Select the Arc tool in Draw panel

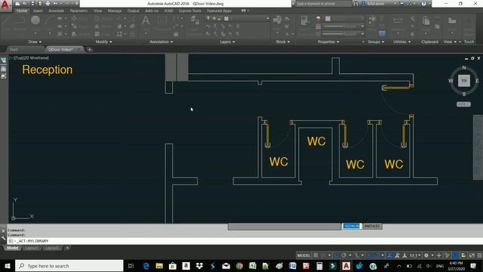tap(49, 20)
